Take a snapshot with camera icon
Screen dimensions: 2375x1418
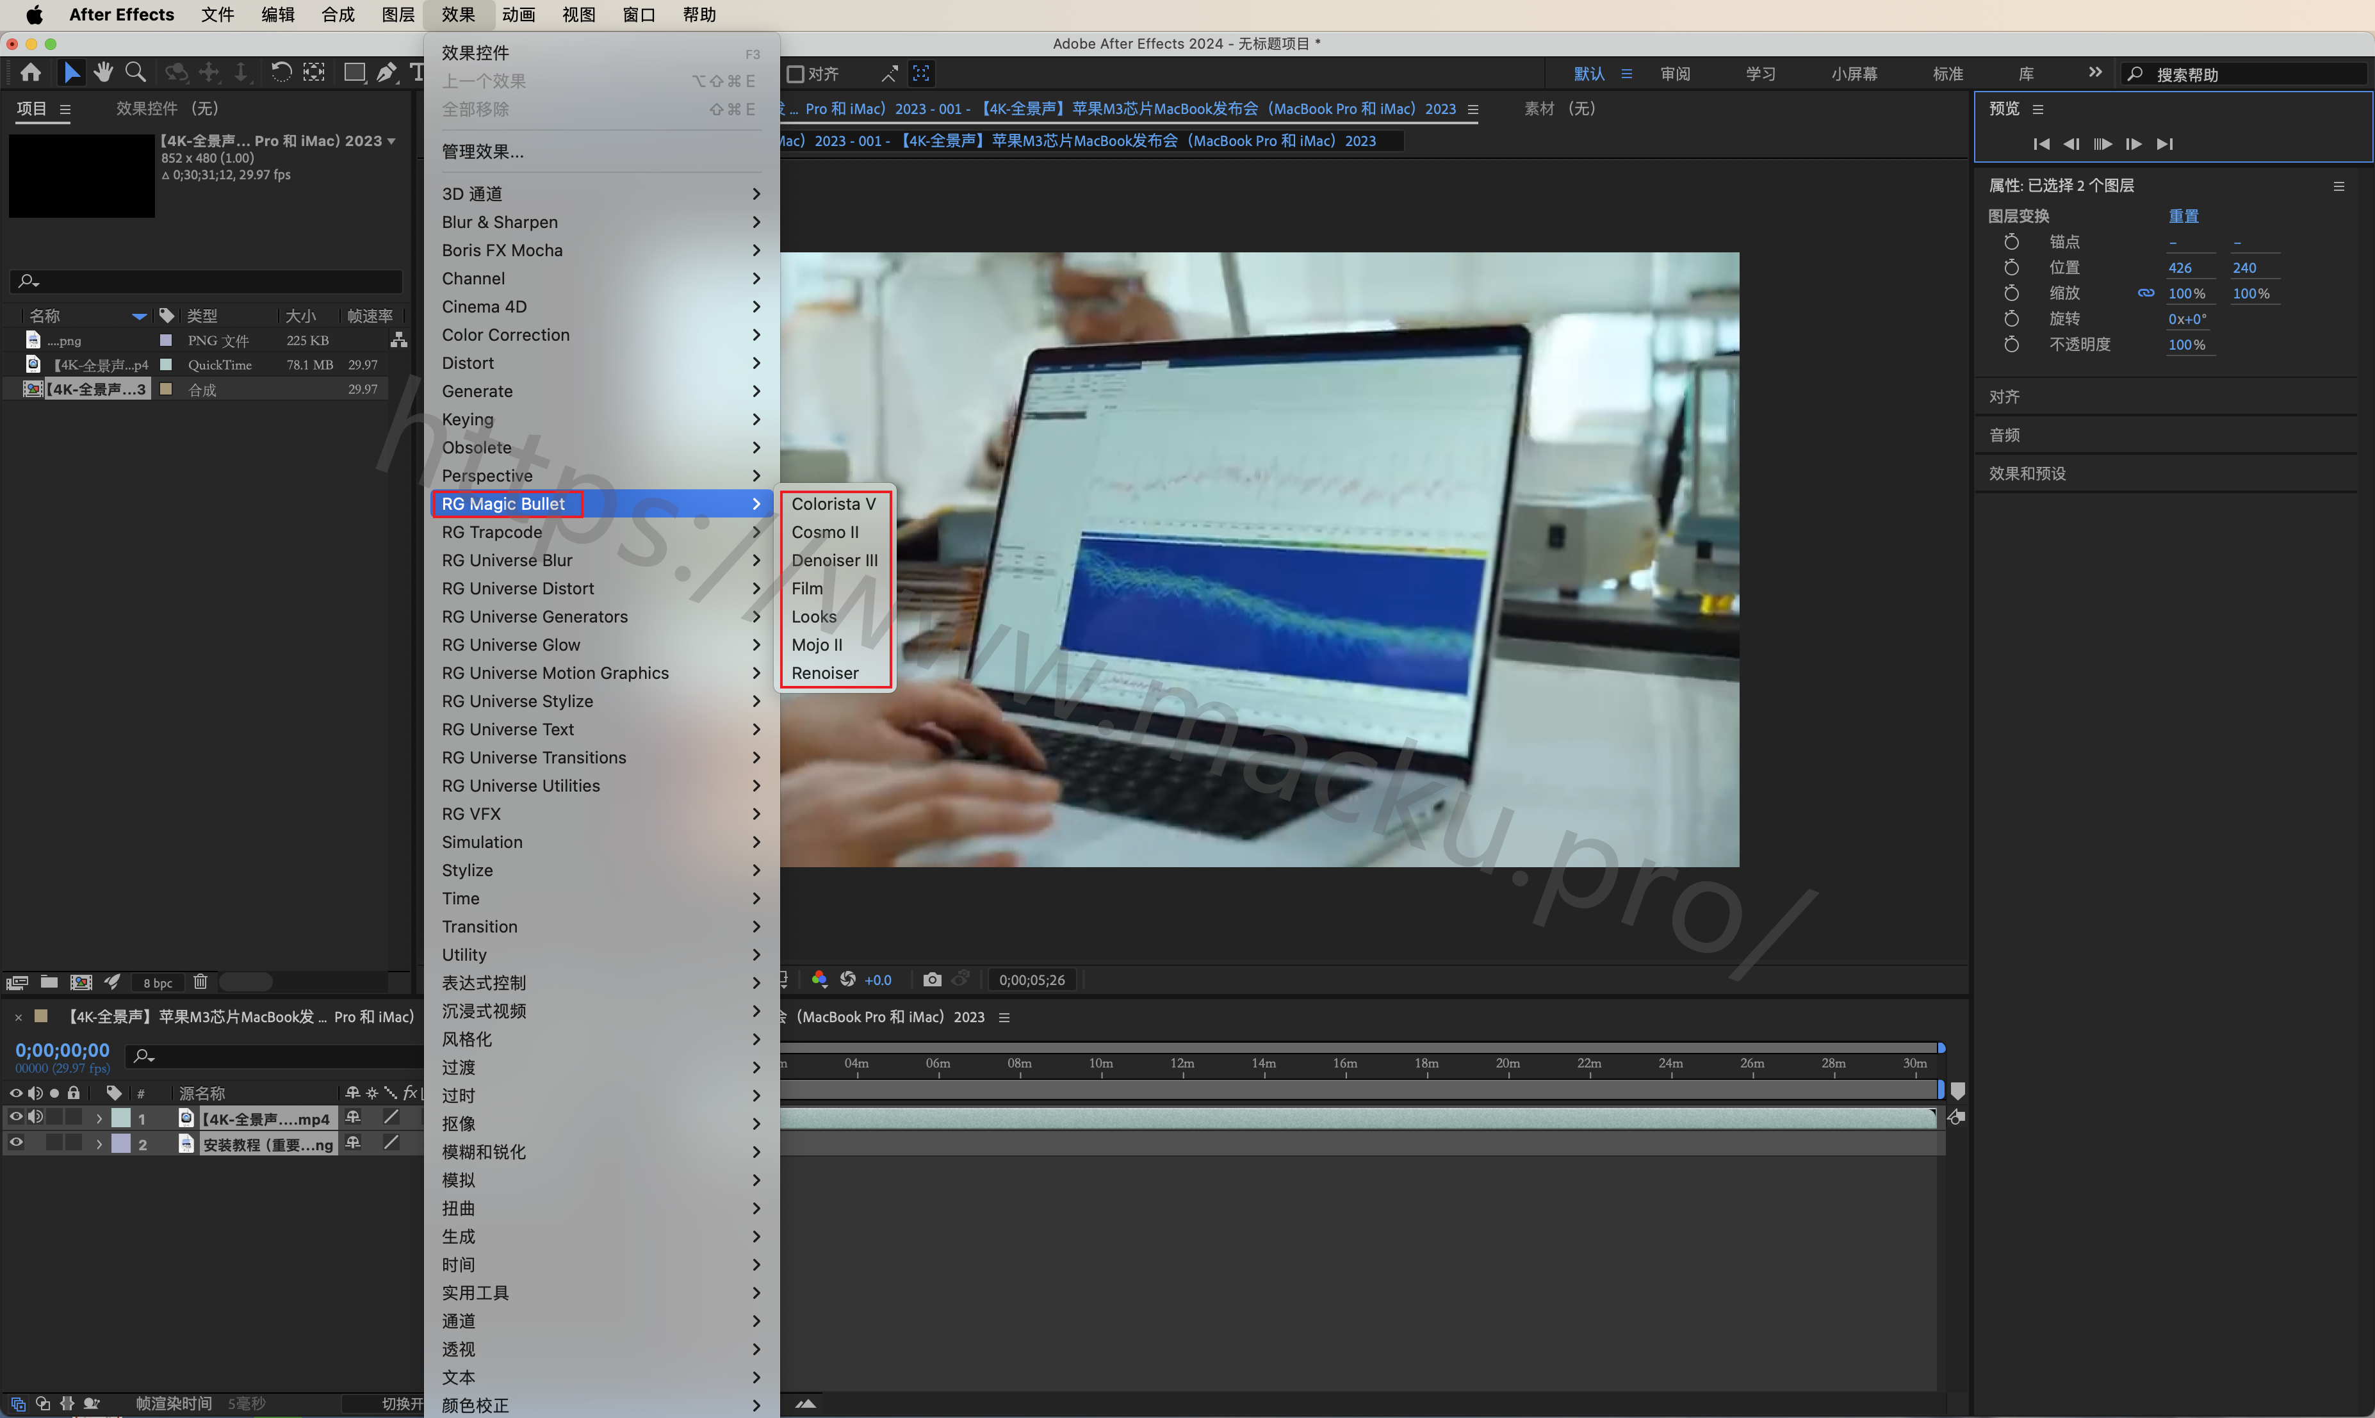pos(933,979)
